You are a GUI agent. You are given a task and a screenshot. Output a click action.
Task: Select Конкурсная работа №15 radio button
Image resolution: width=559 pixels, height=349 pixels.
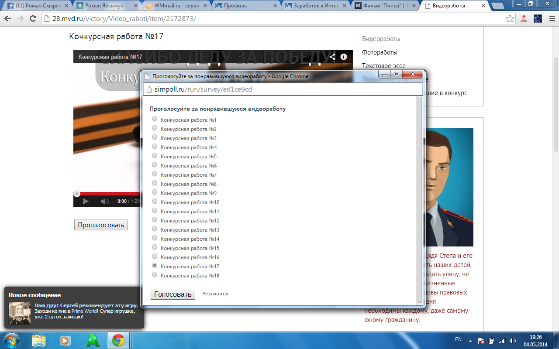pyautogui.click(x=154, y=247)
